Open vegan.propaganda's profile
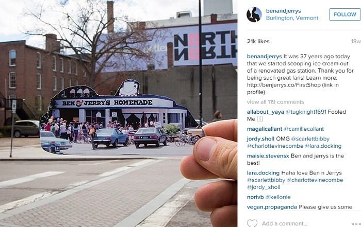The width and height of the screenshot is (361, 227). 272,207
